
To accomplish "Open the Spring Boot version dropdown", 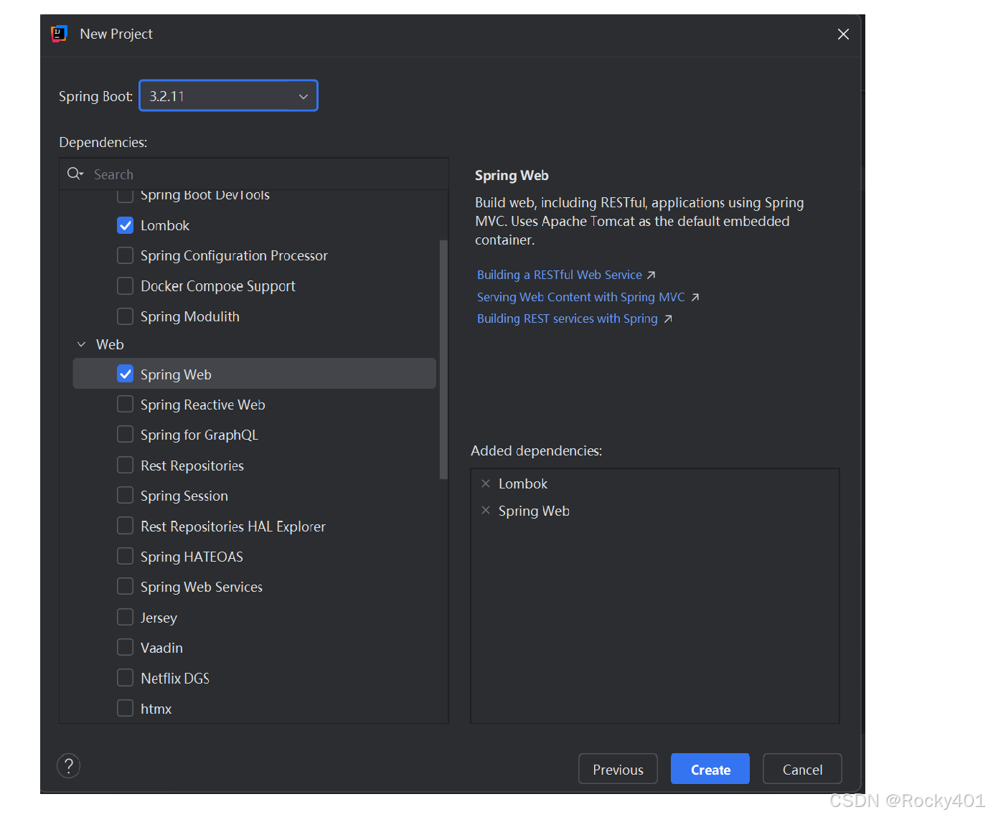I will point(228,96).
